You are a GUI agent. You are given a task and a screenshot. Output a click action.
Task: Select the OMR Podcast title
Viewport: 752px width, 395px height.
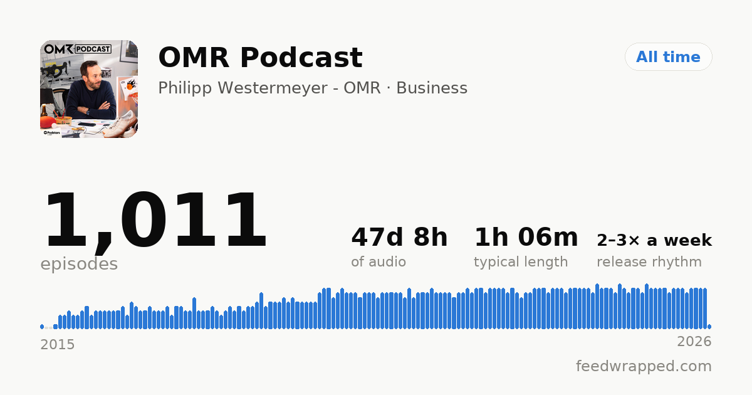[260, 58]
